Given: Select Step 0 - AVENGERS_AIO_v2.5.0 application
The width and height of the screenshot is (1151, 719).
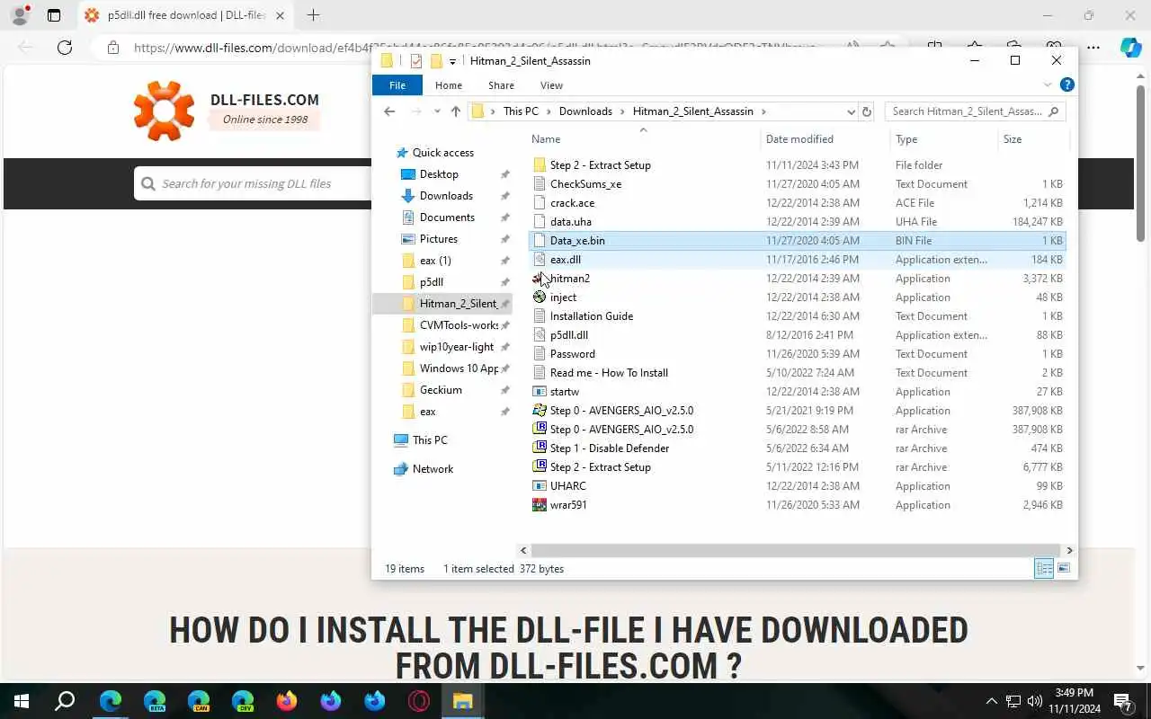Looking at the screenshot, I should coord(621,411).
